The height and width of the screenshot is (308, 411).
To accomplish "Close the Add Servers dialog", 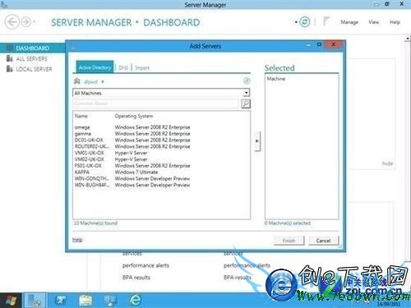I will point(333,44).
